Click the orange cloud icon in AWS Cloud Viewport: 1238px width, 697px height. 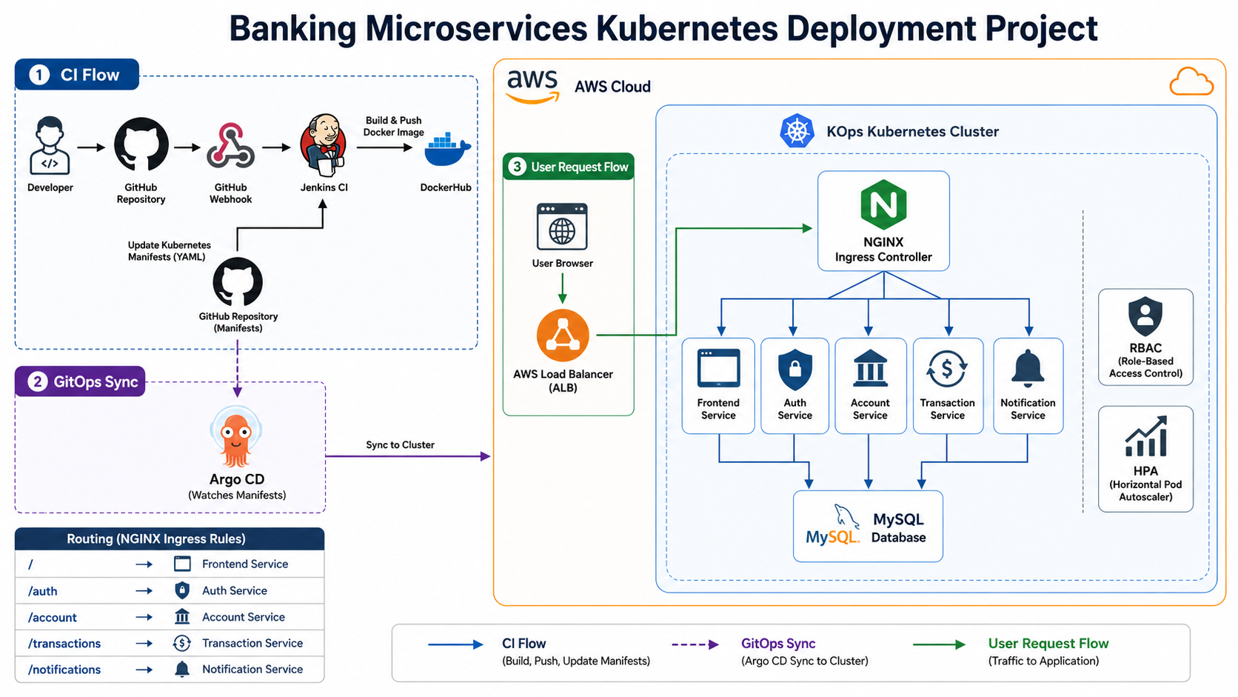pyautogui.click(x=1191, y=81)
